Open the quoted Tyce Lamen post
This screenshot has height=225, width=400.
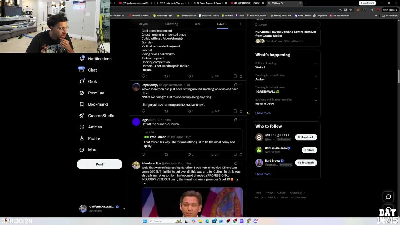(x=192, y=140)
